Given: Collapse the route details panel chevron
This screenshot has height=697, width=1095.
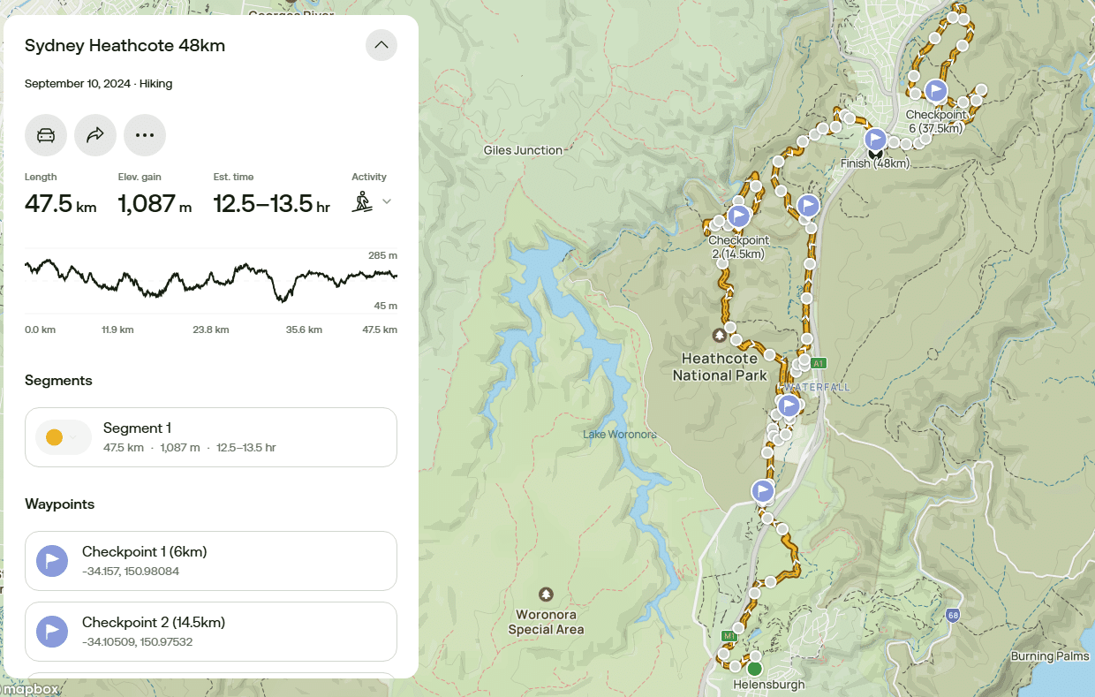Looking at the screenshot, I should [x=381, y=45].
